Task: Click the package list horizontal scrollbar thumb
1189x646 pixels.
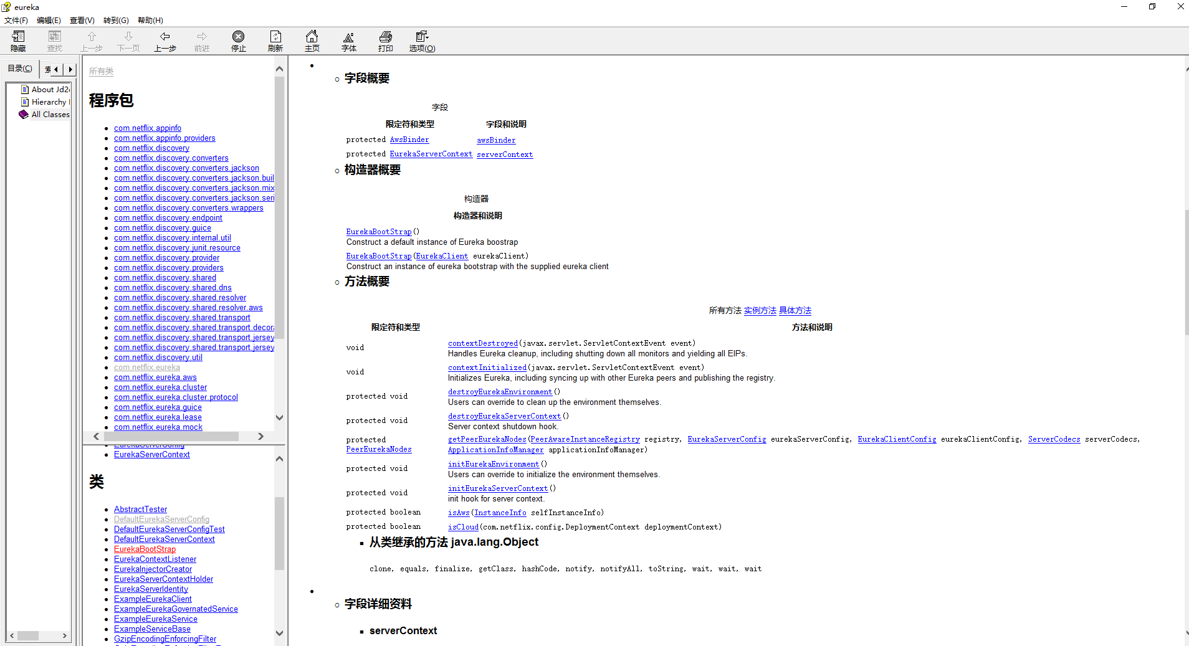Action: pos(170,437)
